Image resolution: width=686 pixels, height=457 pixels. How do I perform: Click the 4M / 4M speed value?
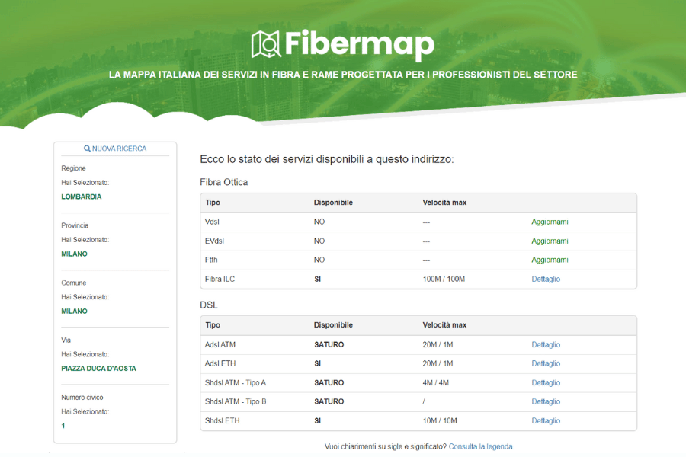(x=436, y=382)
